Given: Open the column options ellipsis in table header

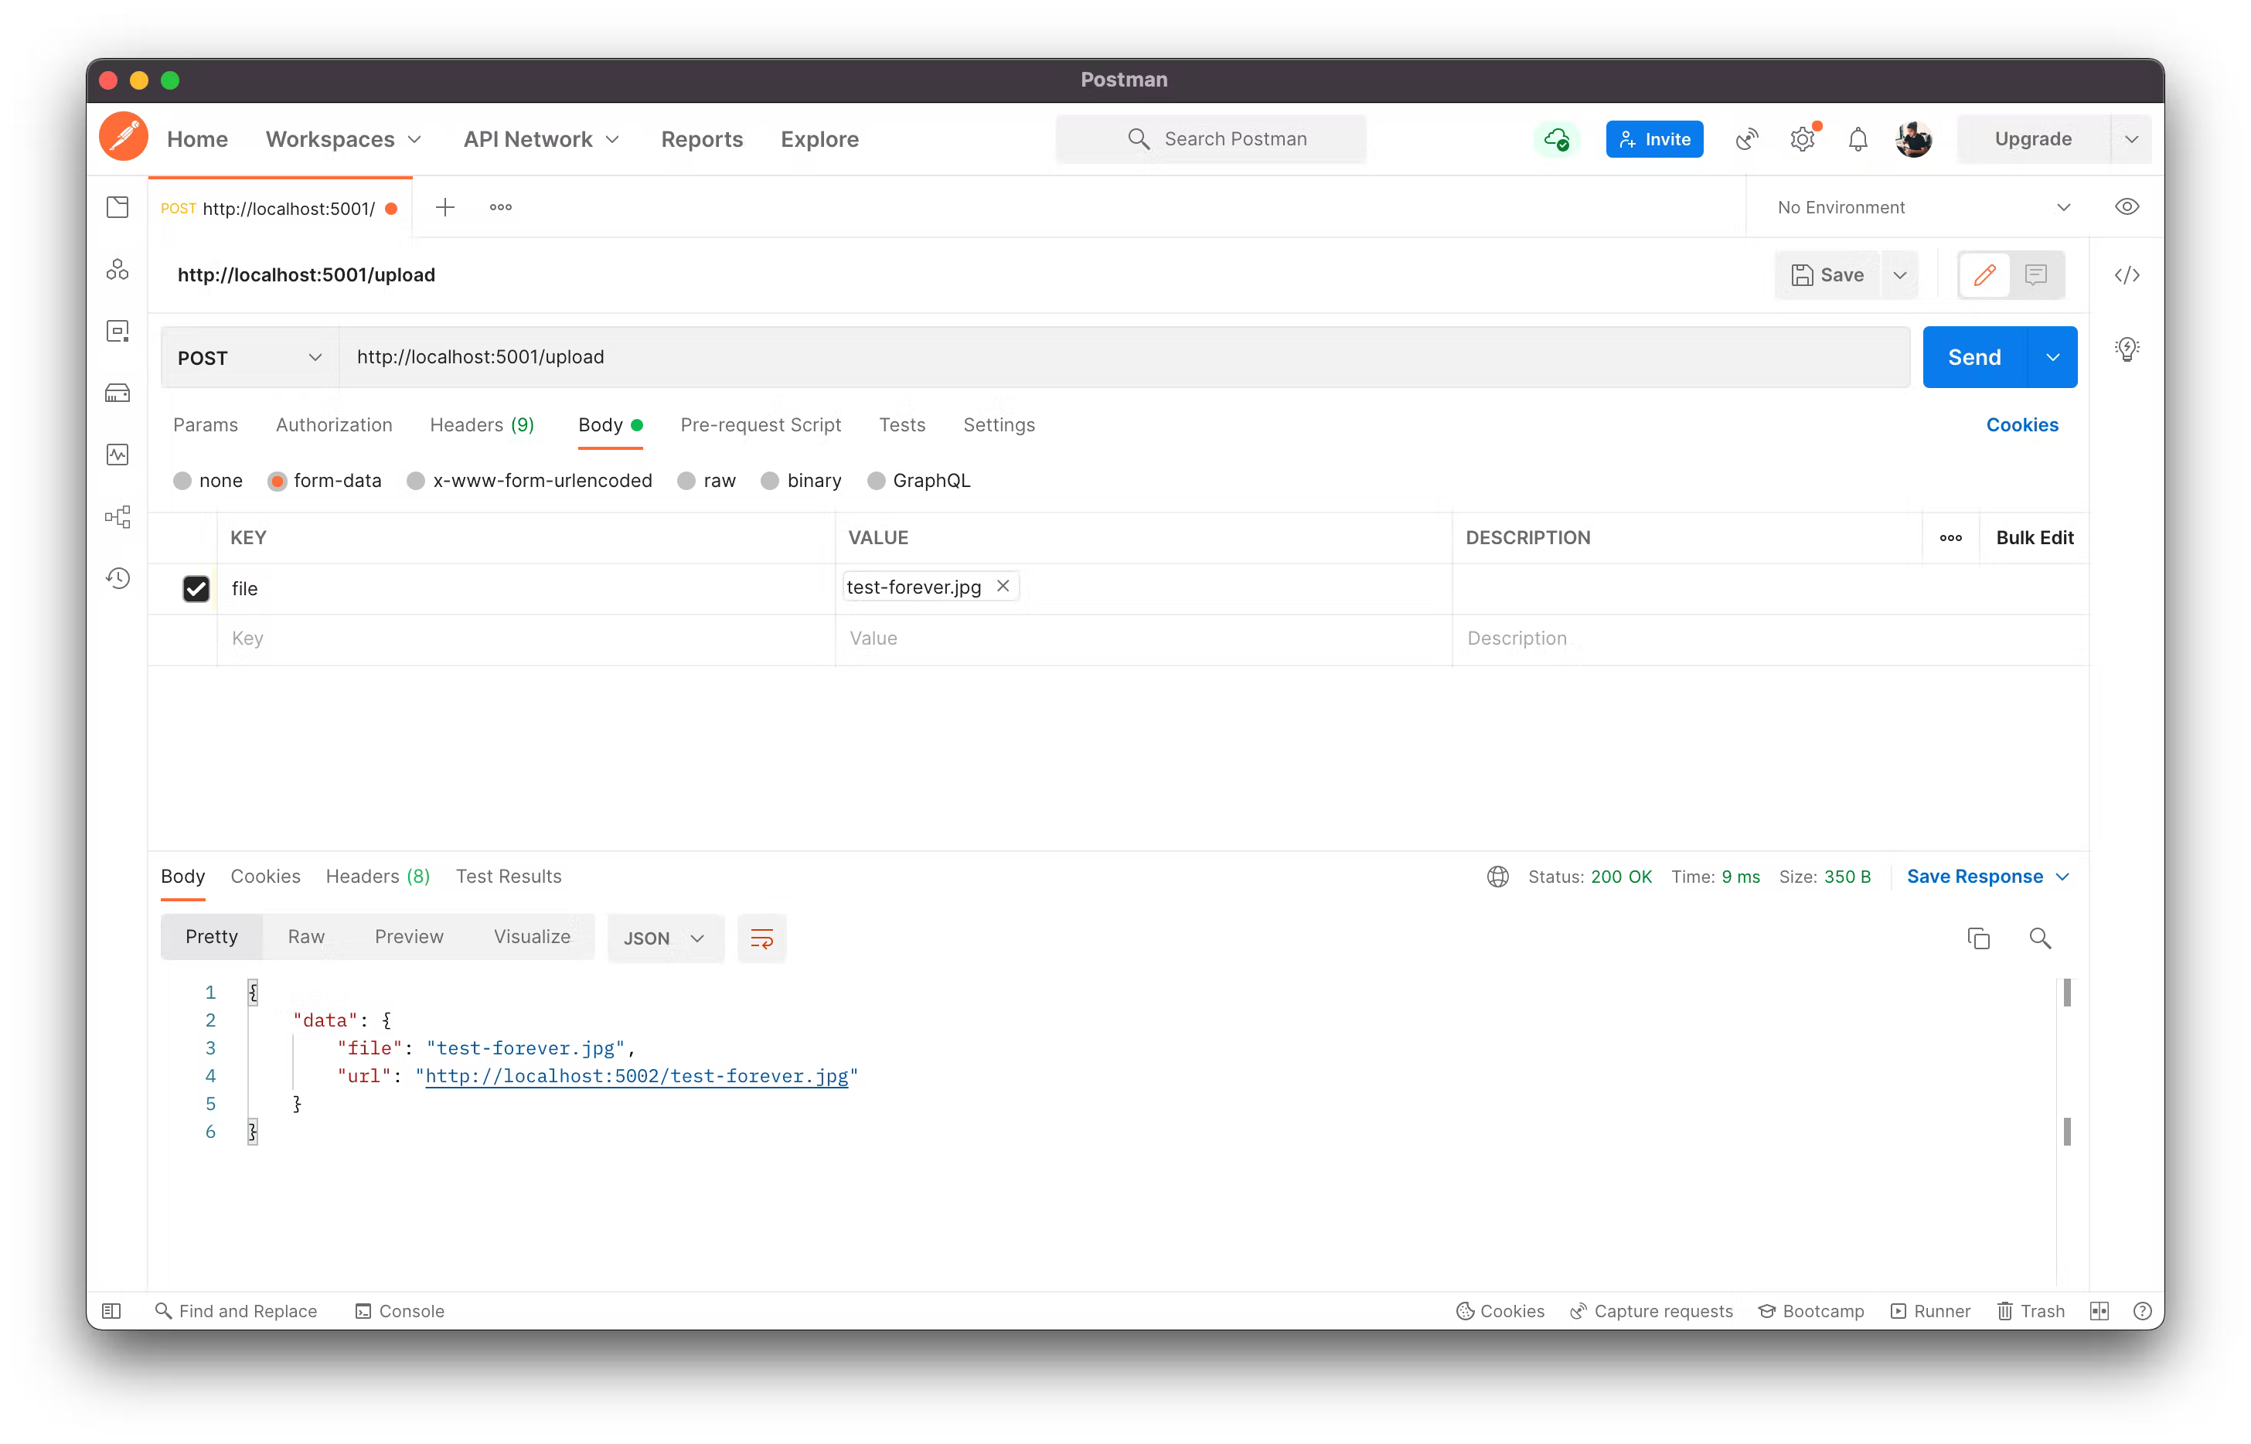Looking at the screenshot, I should click(1951, 538).
